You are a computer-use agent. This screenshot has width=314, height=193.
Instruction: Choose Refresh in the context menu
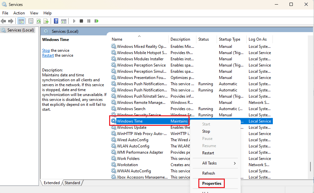(x=208, y=173)
